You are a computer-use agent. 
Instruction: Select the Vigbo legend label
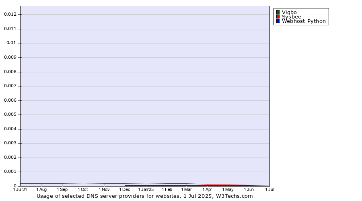pos(289,12)
